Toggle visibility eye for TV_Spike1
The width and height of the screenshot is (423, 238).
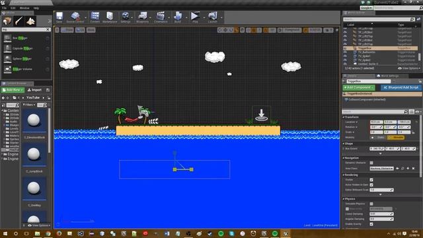pos(345,56)
